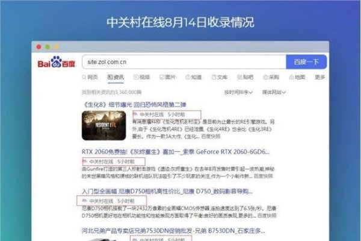This screenshot has height=241, width=361.
Task: Click 中关村在线 source under RTX 2060 result
Action: [x=101, y=161]
